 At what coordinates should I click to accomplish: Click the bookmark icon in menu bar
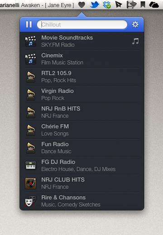click(143, 5)
